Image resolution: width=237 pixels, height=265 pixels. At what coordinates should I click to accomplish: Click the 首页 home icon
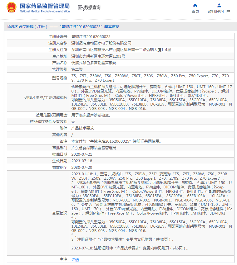tap(195, 6)
